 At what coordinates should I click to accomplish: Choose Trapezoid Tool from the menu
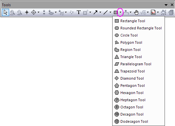(139, 71)
